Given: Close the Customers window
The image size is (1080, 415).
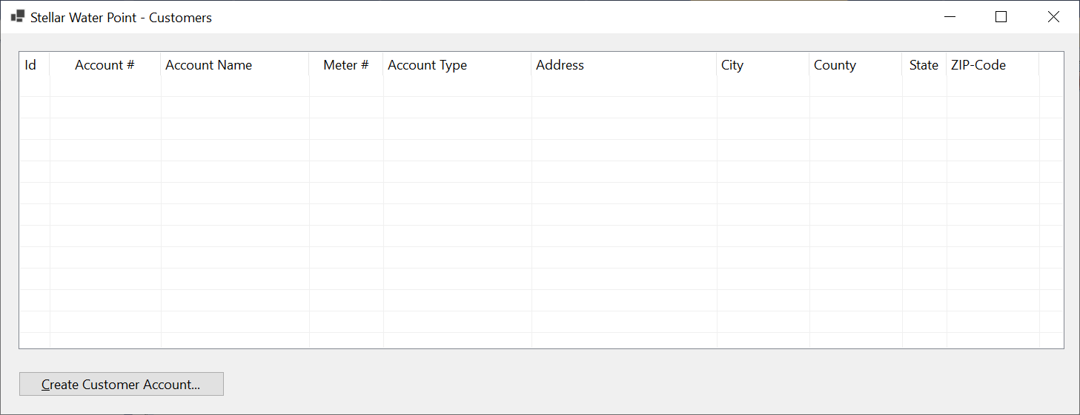Looking at the screenshot, I should (1053, 16).
